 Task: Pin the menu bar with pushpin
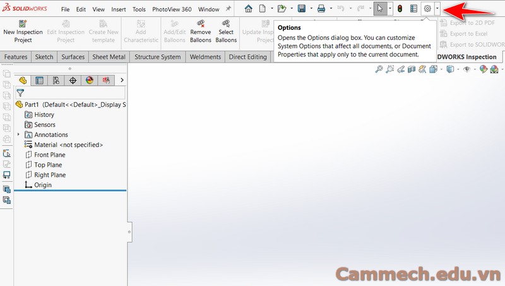[x=229, y=9]
